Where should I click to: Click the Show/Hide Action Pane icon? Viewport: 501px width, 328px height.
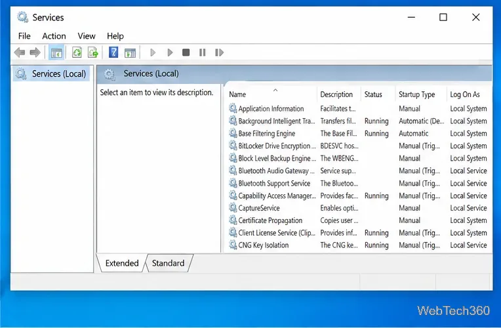tap(130, 52)
